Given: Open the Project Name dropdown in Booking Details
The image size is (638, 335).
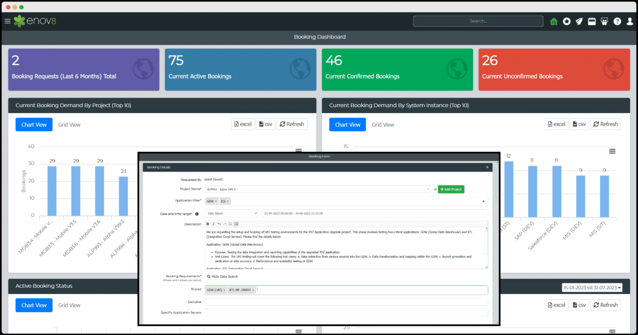Looking at the screenshot, I should [427, 189].
